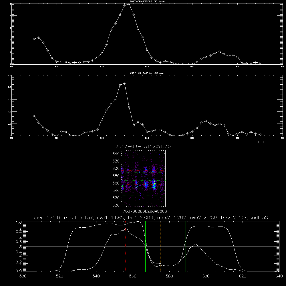
Task: Click the green dashed line near 828 in the dusk plot
Action: (x=91, y=105)
